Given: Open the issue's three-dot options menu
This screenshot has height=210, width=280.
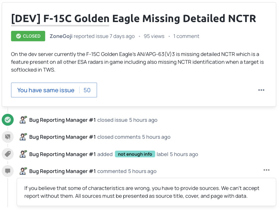Looking at the screenshot, I should click(261, 90).
